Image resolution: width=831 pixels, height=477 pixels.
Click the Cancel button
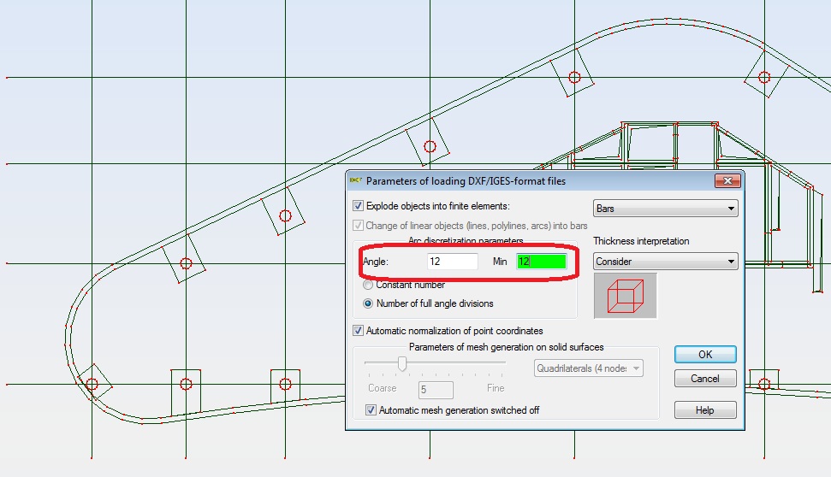click(x=705, y=379)
